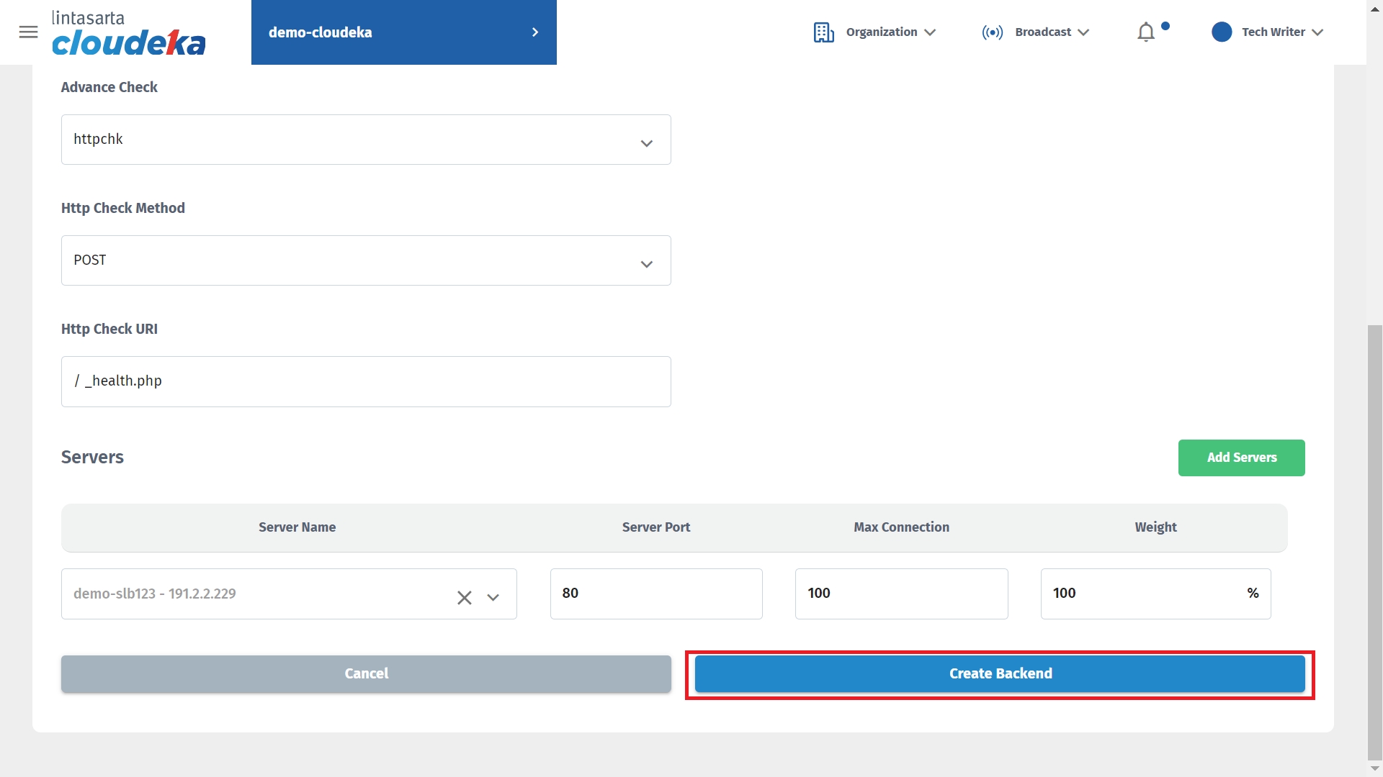1383x777 pixels.
Task: Click the Create Backend button
Action: coord(1000,674)
